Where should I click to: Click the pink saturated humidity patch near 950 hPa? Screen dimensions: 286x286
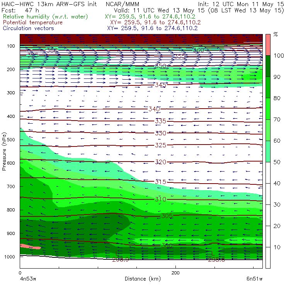(x=30, y=247)
